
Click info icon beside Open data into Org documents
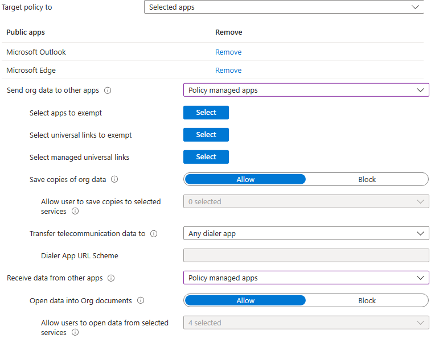[141, 301]
